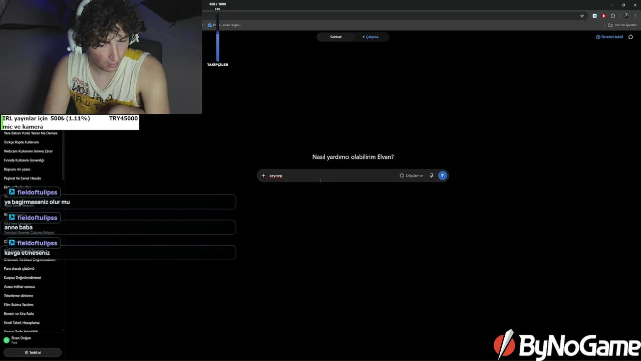Viewport: 641px width, 361px height.
Task: Open the "Film Bulma Yardımı" chat
Action: pos(19,305)
